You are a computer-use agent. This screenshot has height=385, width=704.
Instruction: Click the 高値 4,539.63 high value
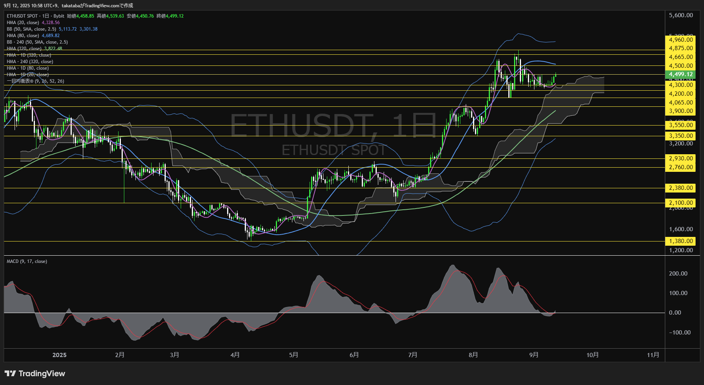tap(110, 16)
